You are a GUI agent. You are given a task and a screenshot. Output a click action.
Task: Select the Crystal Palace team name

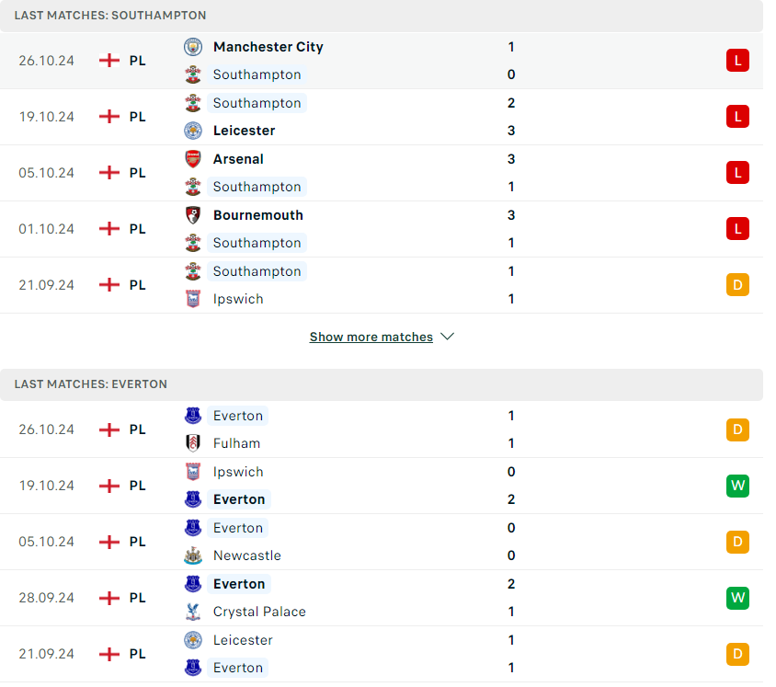pyautogui.click(x=259, y=612)
